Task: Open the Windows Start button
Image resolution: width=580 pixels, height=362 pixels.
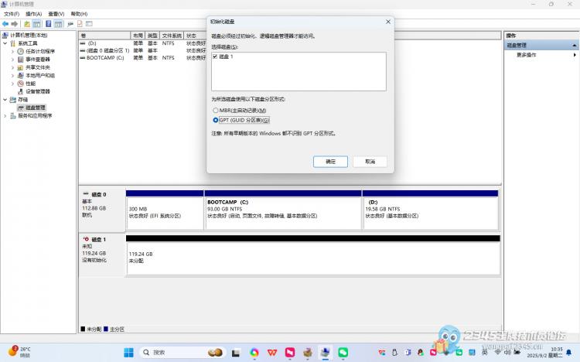Action: [x=128, y=353]
